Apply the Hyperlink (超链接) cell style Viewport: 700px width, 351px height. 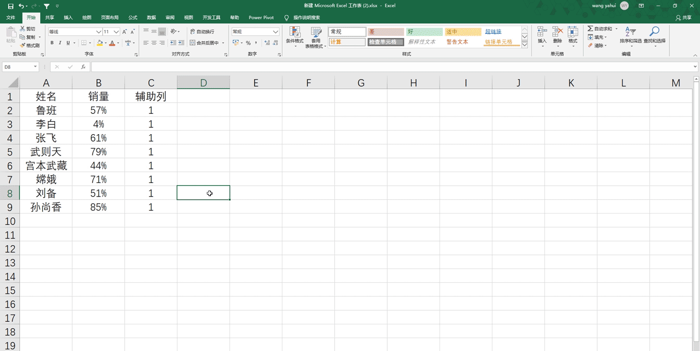click(493, 32)
